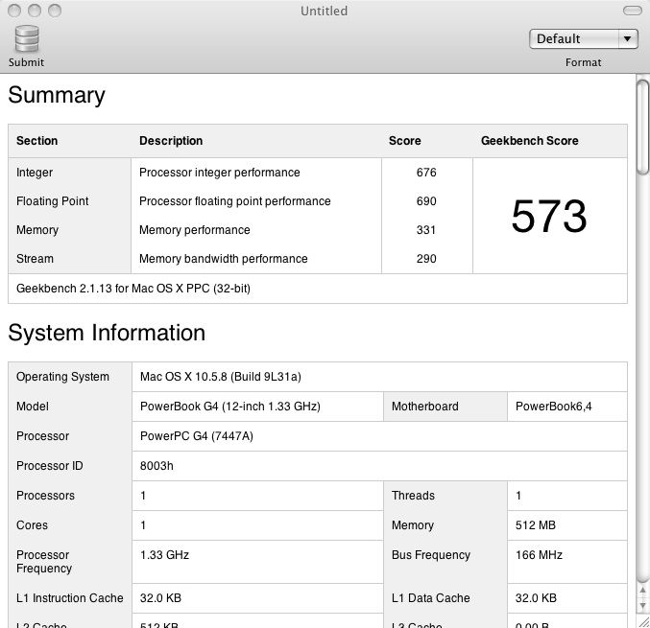Click the Mac OS X 10.5.8 value
Image resolution: width=650 pixels, height=628 pixels.
click(x=221, y=377)
